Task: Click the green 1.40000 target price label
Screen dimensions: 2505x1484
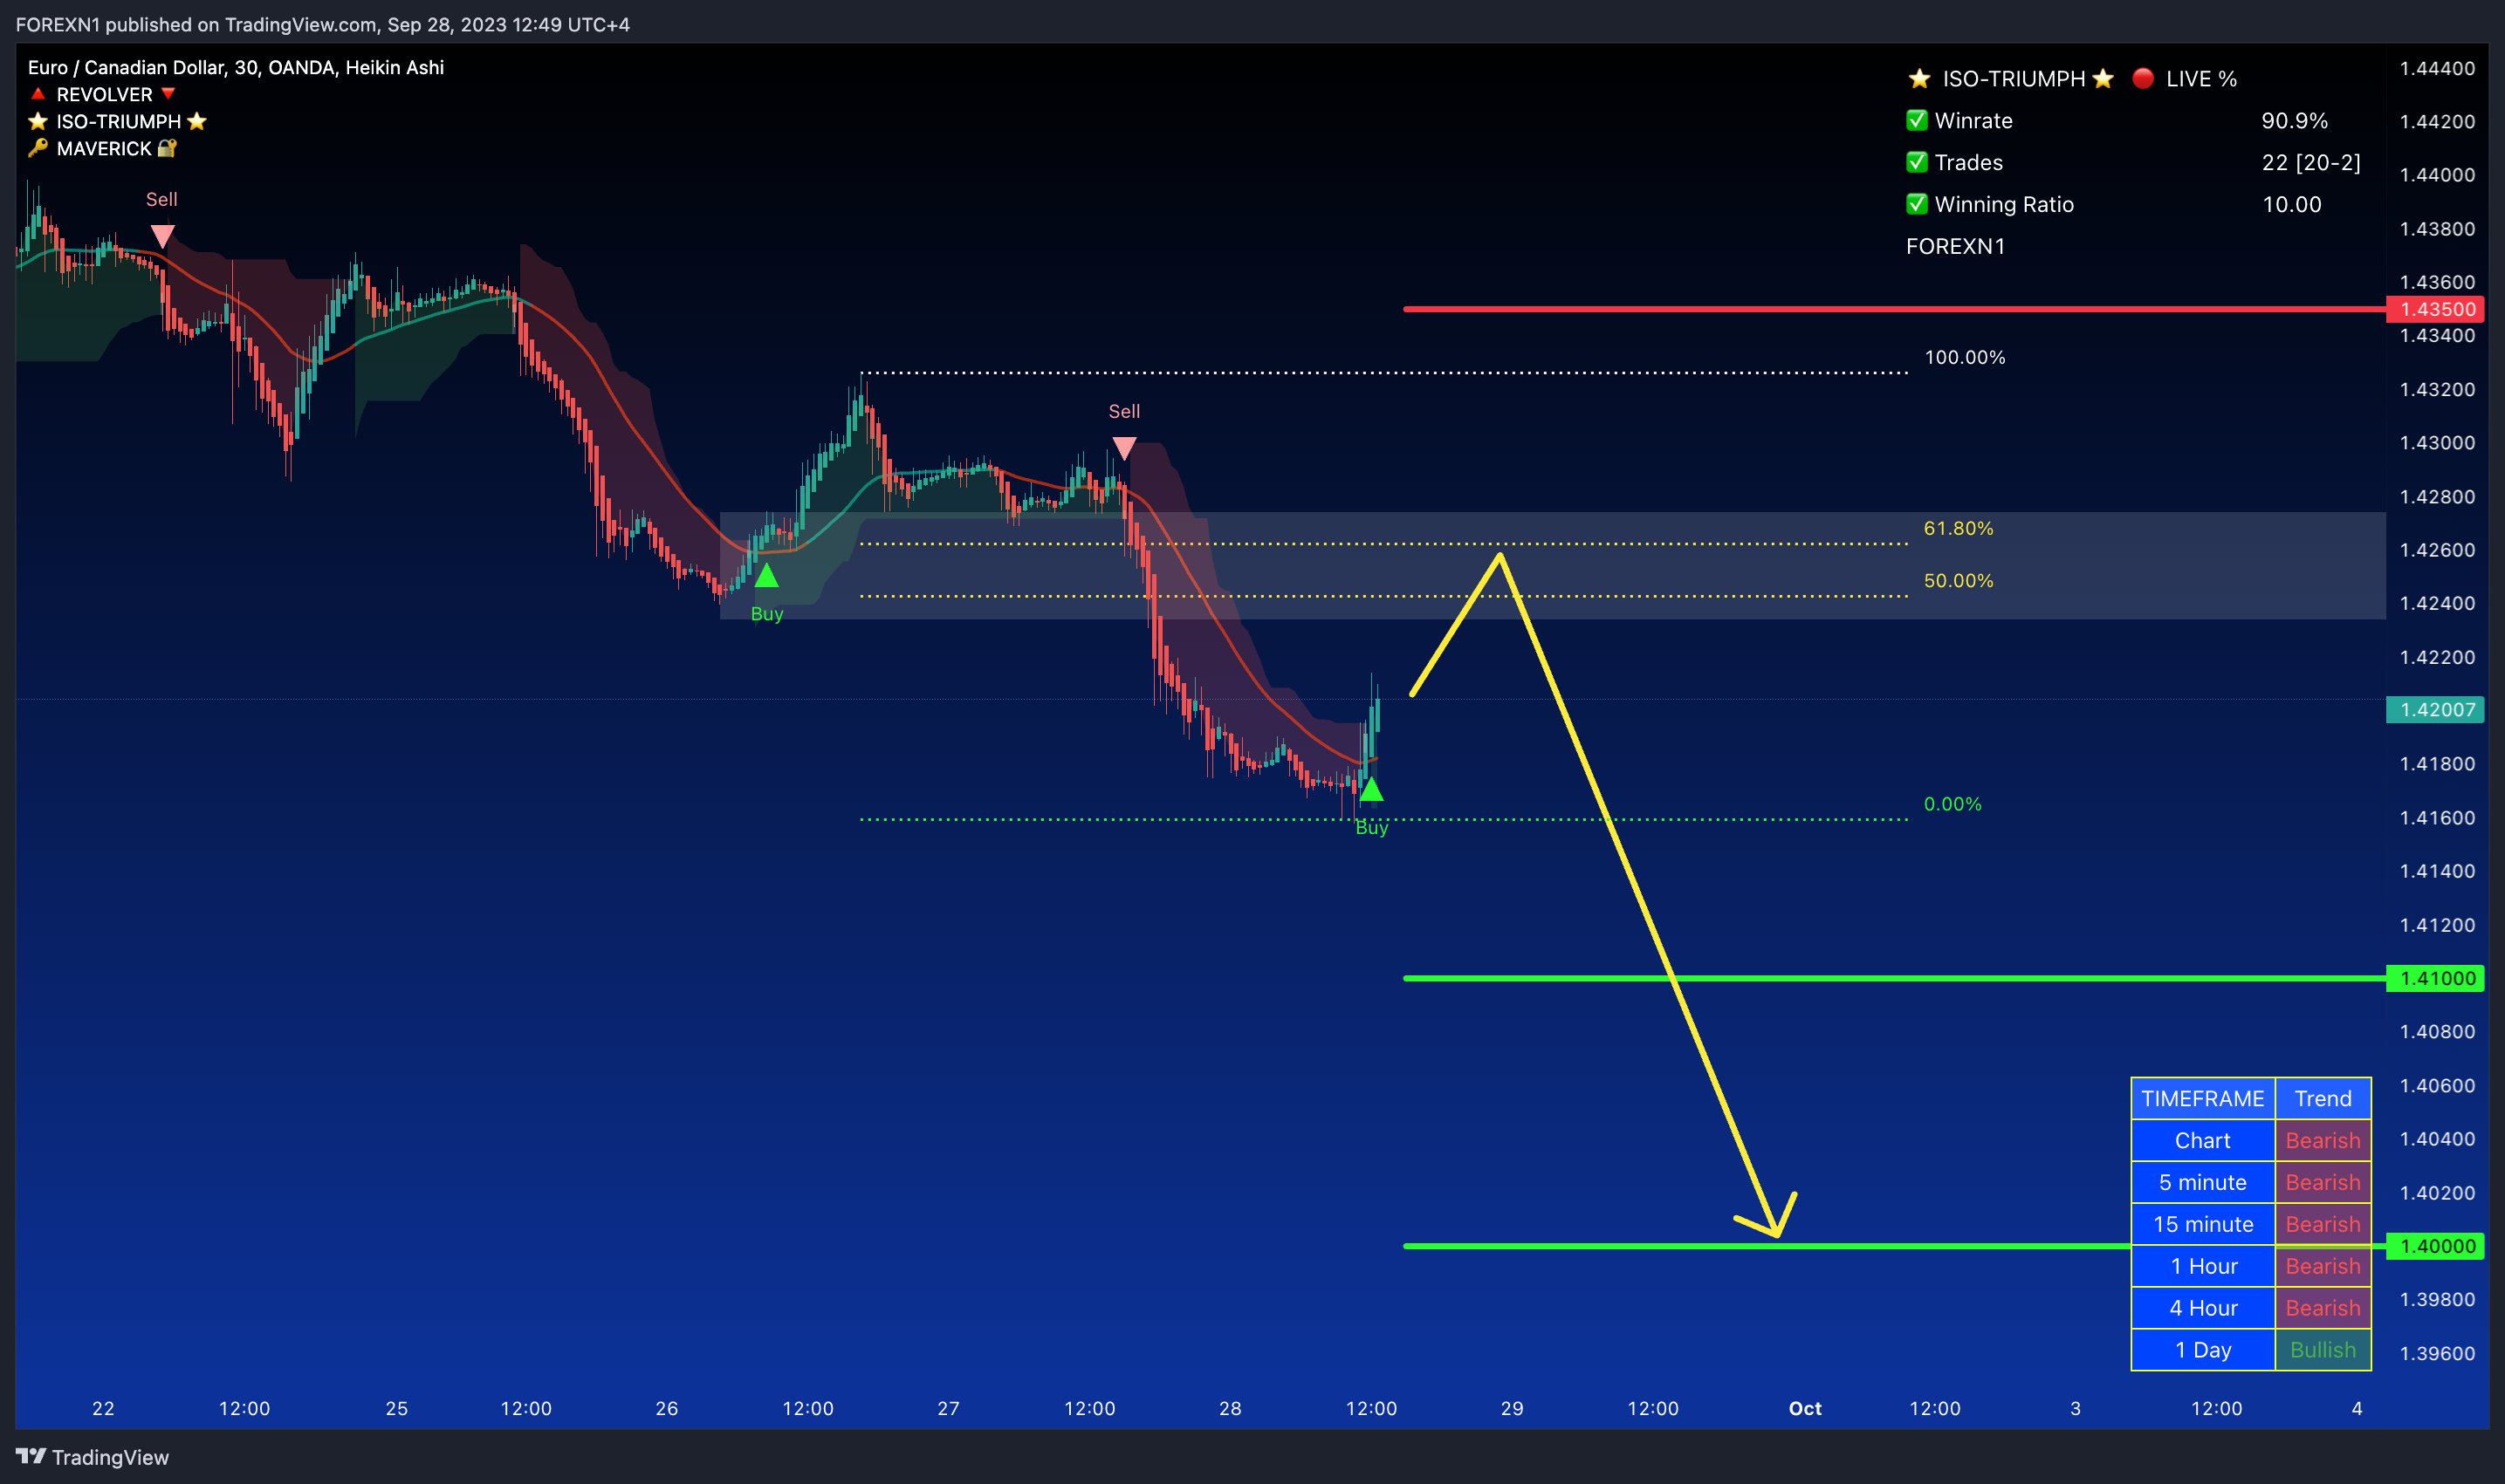Action: [2437, 1246]
